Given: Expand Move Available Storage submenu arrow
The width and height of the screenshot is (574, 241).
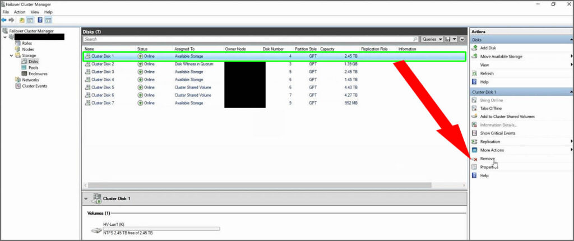Looking at the screenshot, I should pos(571,57).
